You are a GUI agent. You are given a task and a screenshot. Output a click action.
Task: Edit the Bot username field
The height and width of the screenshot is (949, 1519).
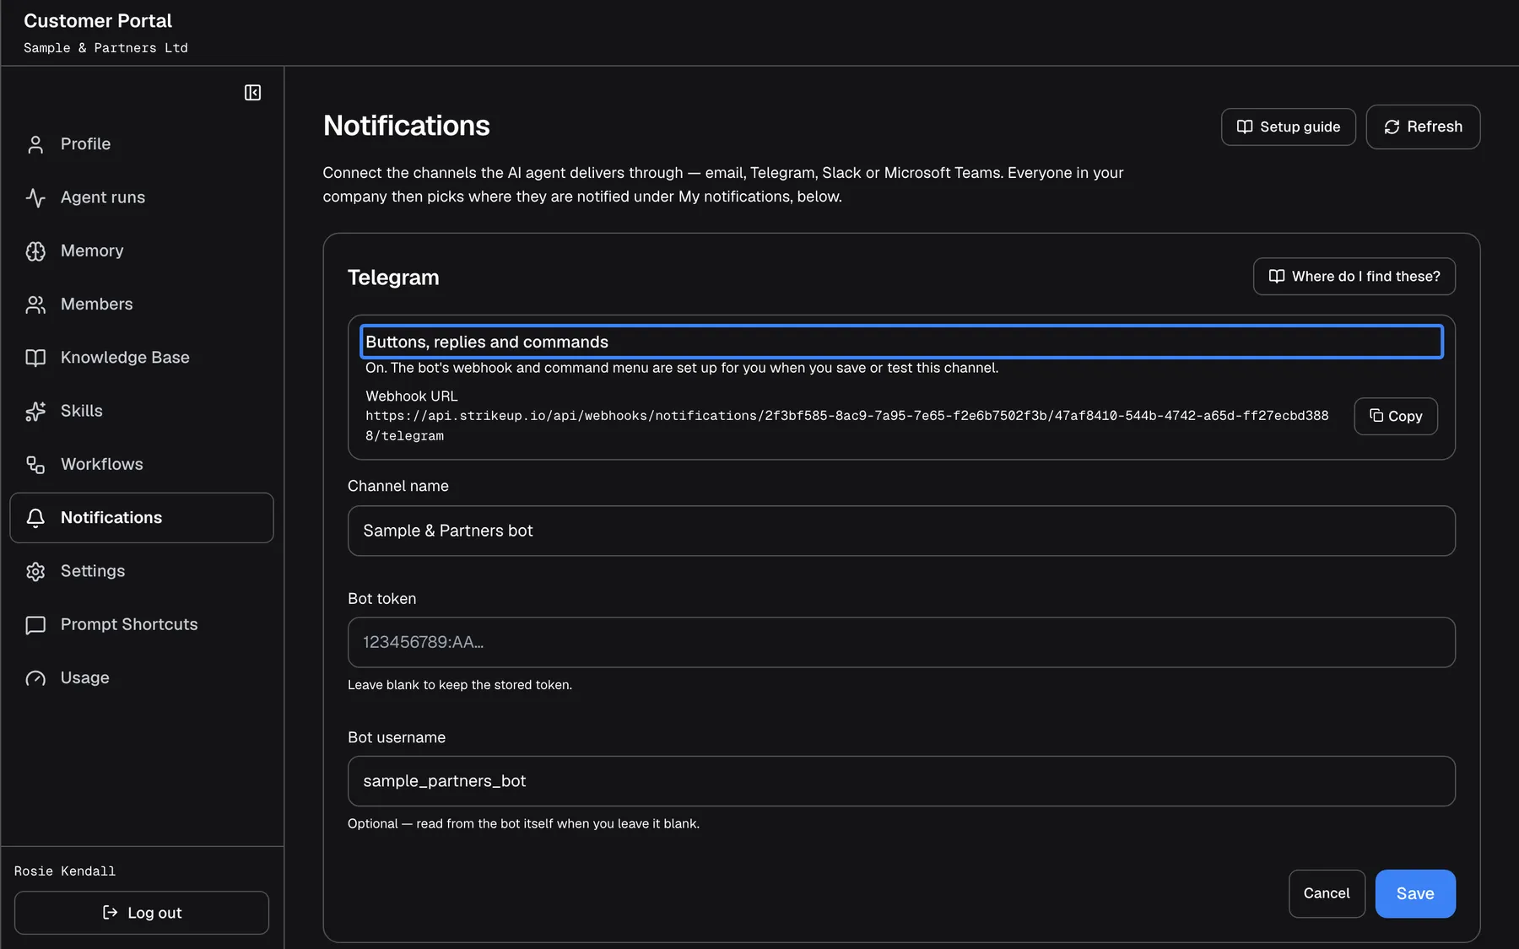(x=901, y=781)
